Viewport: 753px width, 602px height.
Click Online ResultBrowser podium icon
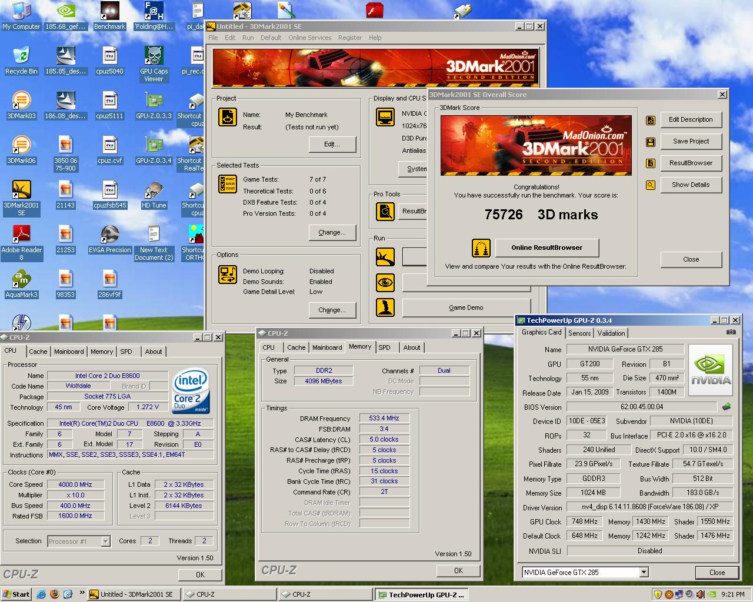point(481,248)
